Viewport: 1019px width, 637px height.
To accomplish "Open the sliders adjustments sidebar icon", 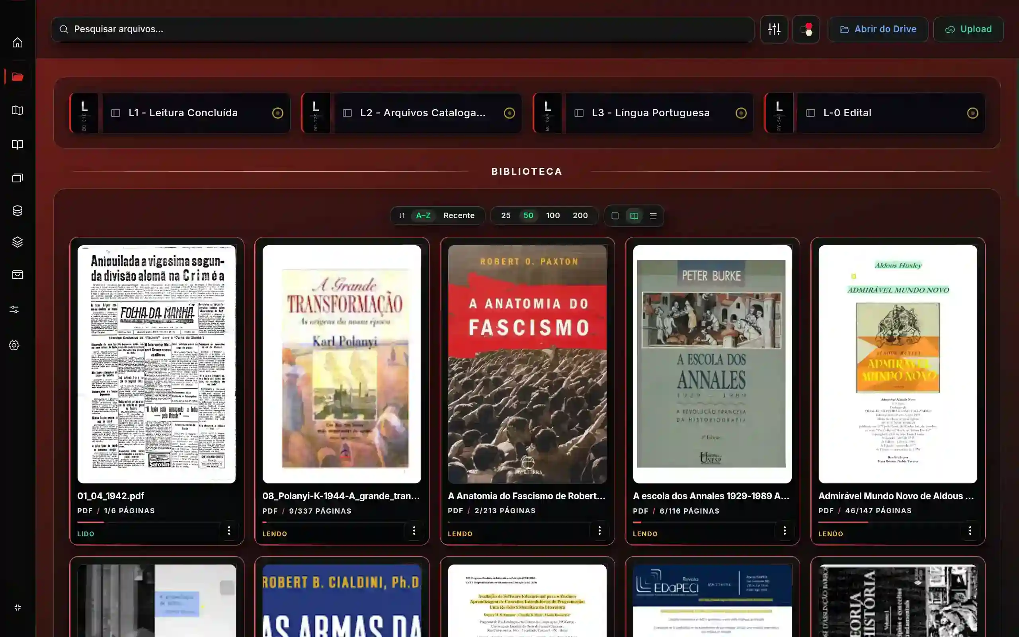I will tap(14, 310).
